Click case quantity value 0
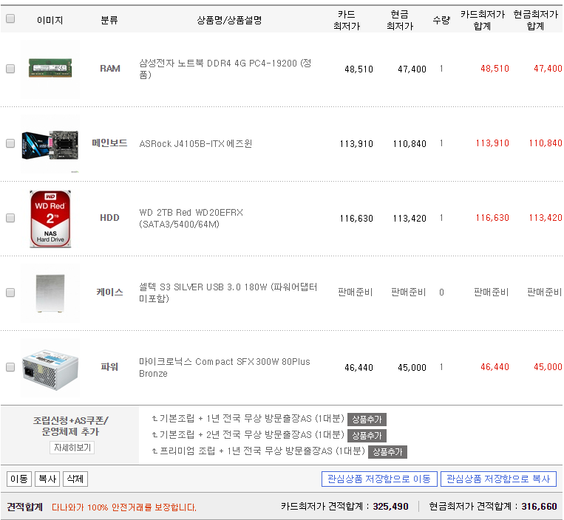 pos(441,292)
